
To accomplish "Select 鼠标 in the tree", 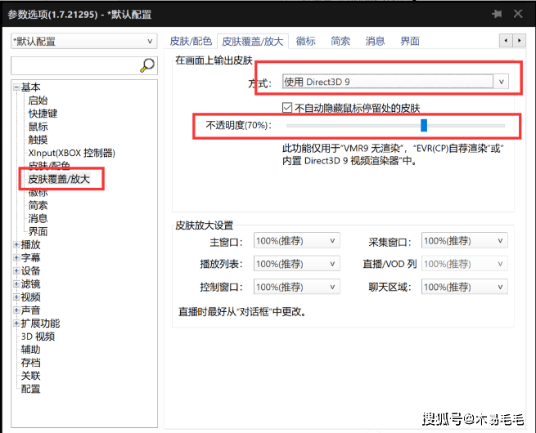I will pos(38,127).
